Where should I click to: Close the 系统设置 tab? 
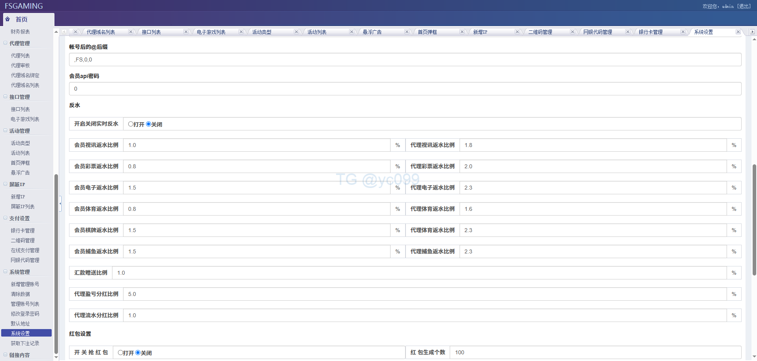(738, 32)
